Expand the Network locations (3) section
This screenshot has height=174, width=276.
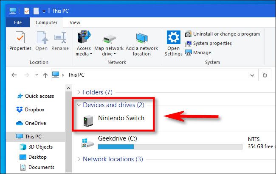tap(79, 159)
